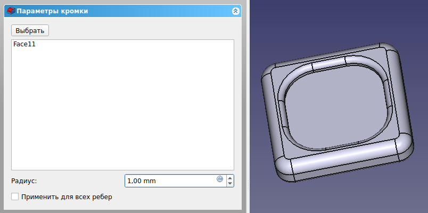Viewport: 428px width, 213px height.
Task: Select Face11 in the list
Action: tap(24, 44)
